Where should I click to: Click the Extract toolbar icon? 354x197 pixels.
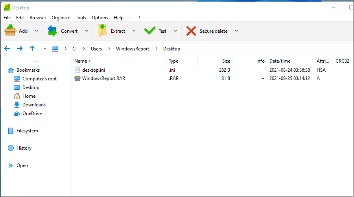click(102, 31)
